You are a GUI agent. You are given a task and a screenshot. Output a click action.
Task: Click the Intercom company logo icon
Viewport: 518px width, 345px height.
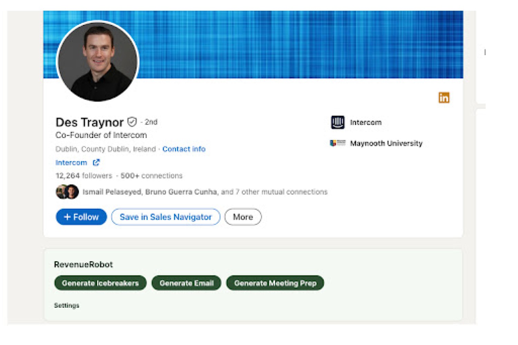338,122
